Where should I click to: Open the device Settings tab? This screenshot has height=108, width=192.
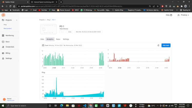click(66, 39)
